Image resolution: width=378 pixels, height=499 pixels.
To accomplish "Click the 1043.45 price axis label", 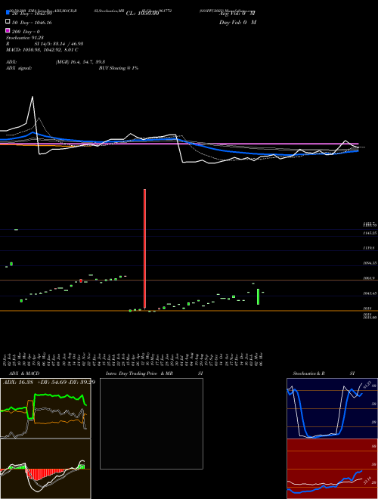I will click(370, 293).
